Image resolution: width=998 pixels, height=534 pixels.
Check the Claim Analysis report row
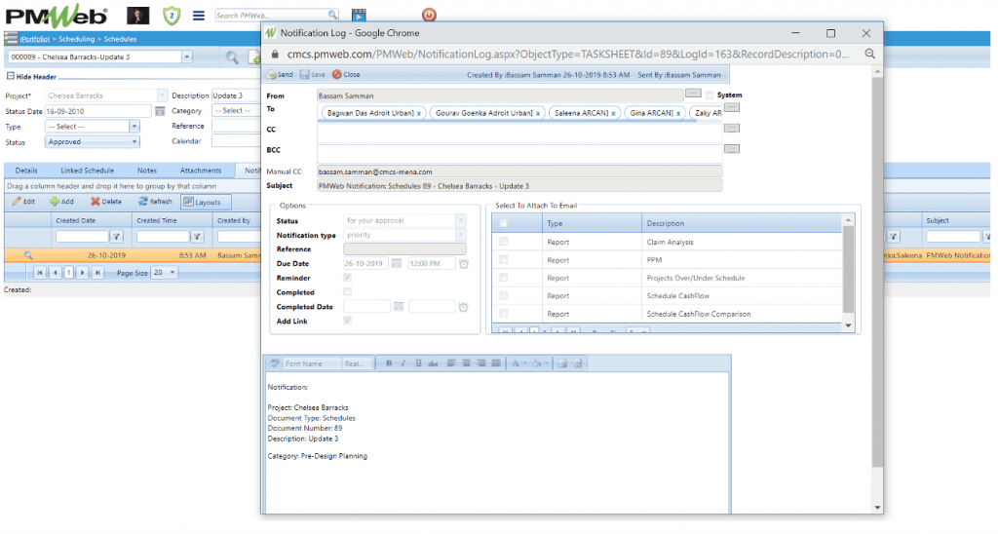click(504, 242)
